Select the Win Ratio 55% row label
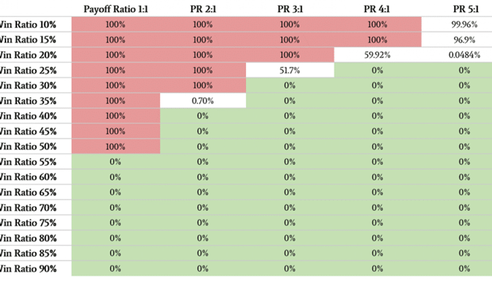This screenshot has height=281, width=492. (28, 162)
